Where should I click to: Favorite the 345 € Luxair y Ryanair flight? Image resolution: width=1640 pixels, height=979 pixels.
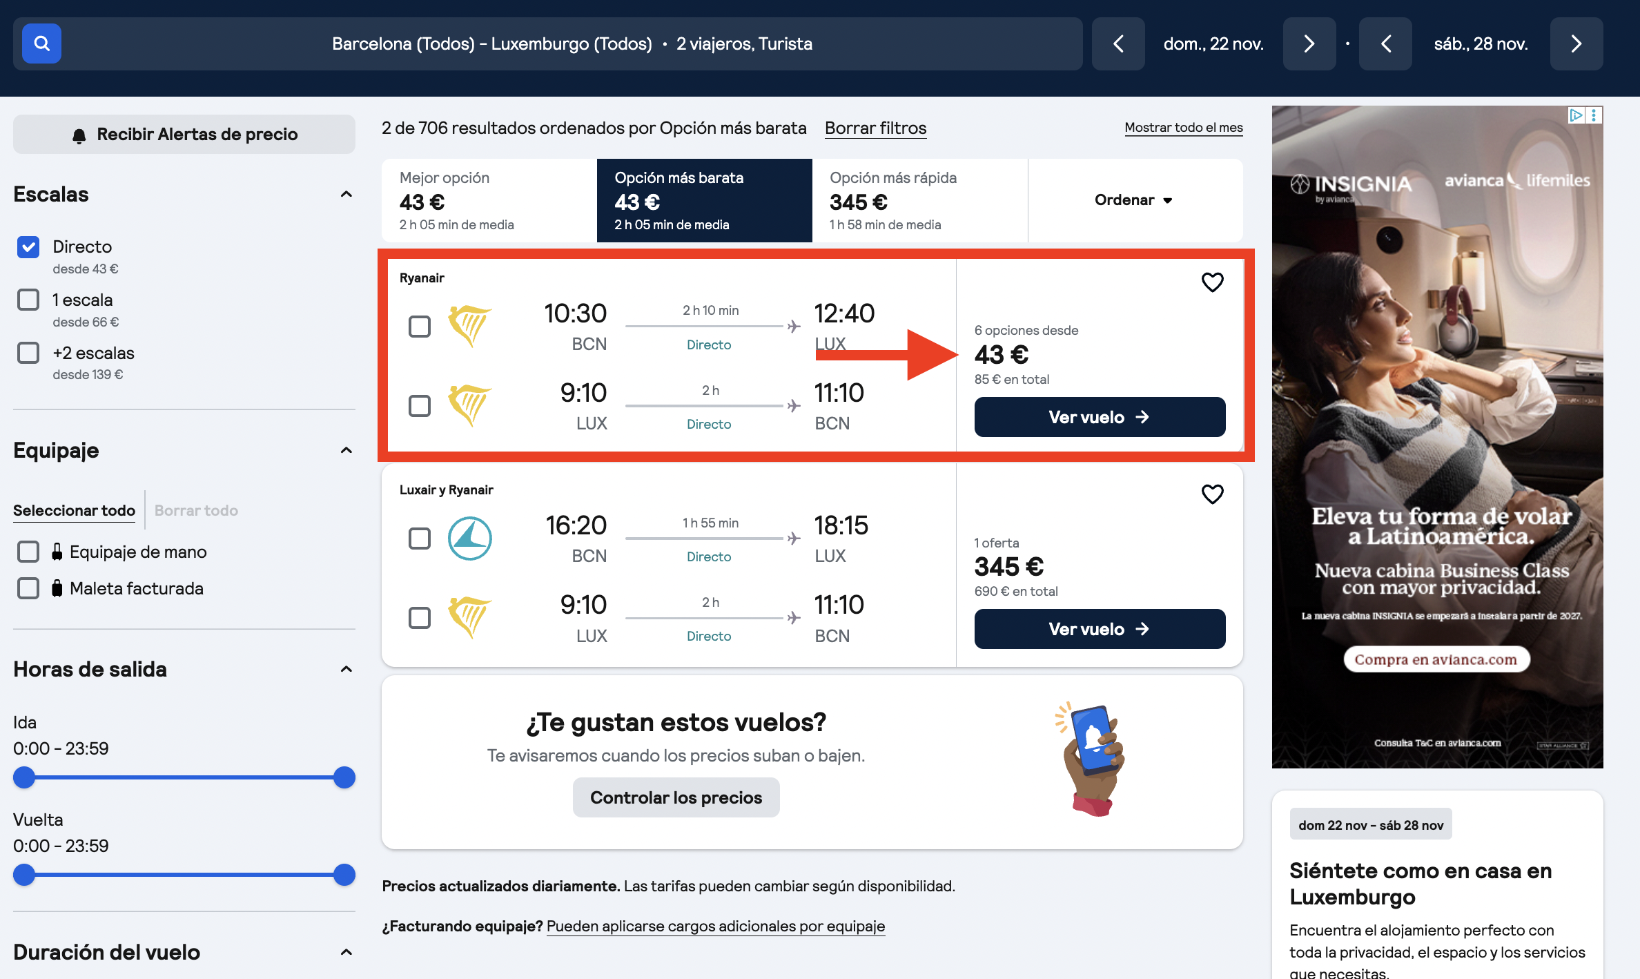coord(1212,494)
